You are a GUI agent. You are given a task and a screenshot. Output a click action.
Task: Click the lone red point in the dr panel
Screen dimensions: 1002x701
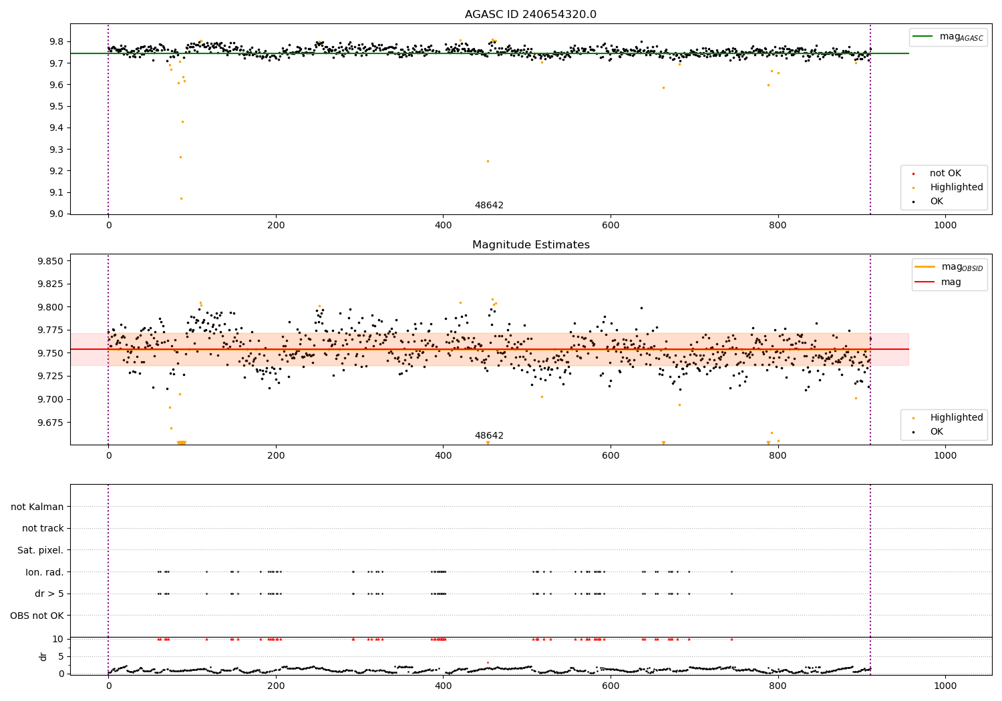[x=488, y=663]
